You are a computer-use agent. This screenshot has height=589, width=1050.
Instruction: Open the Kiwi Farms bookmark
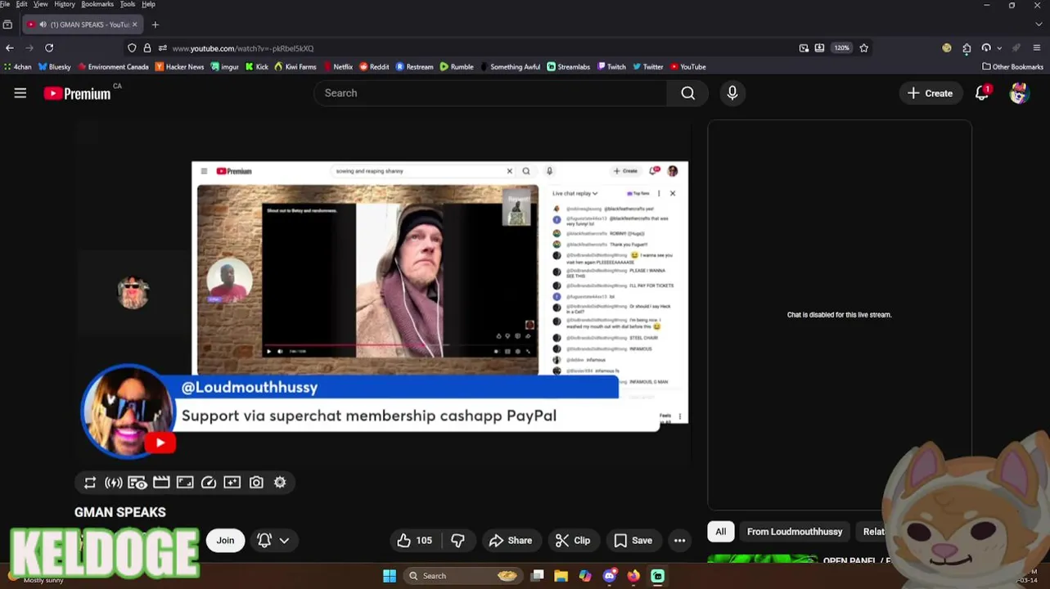(295, 67)
